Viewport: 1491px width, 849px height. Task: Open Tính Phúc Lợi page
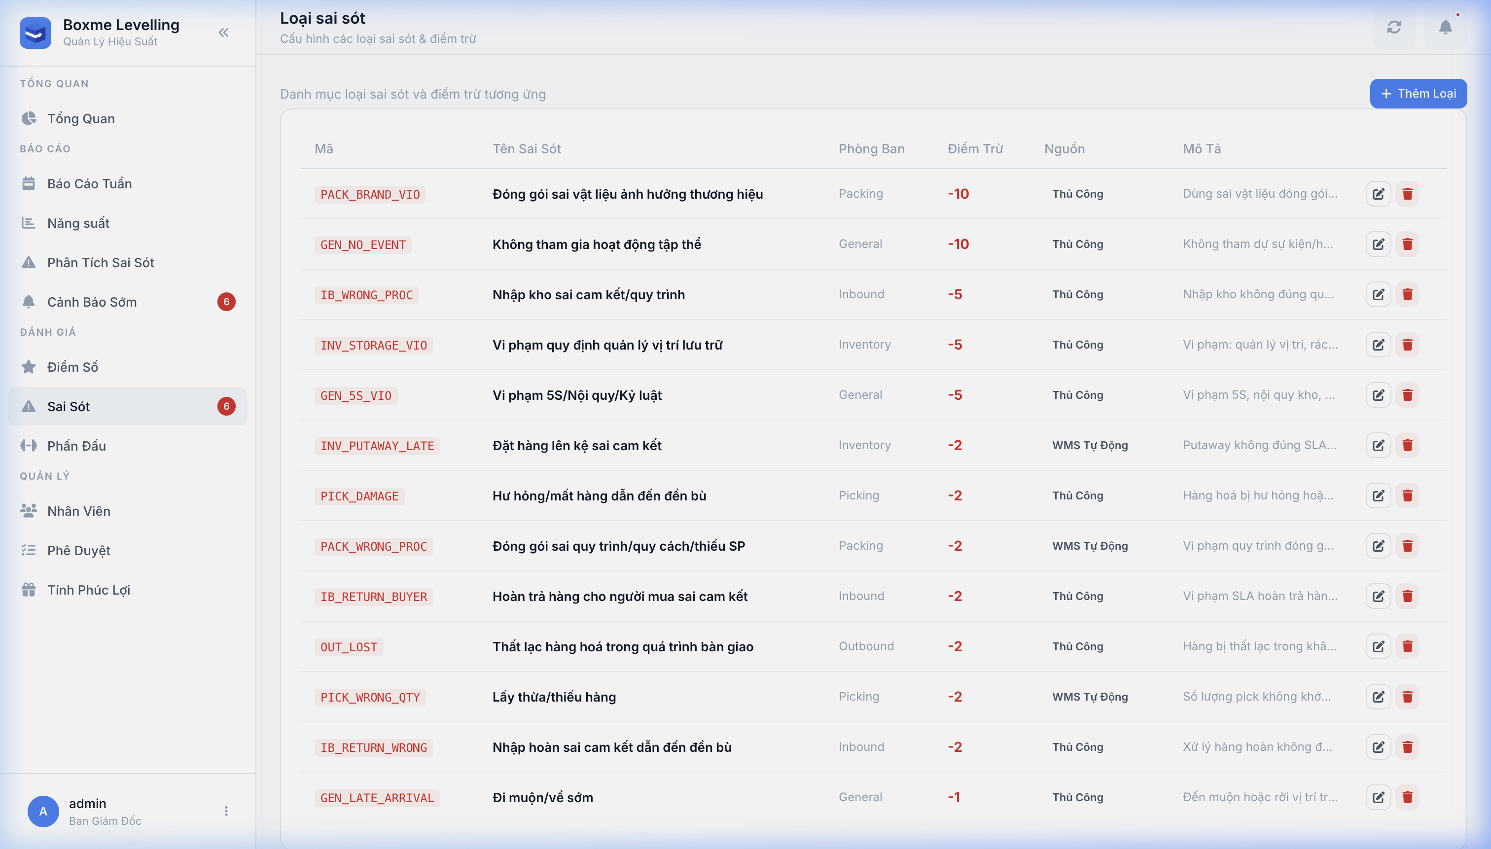click(89, 590)
